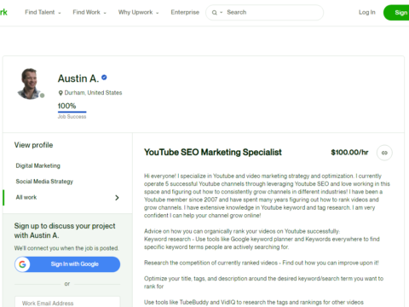Click the search magnifier icon
The width and height of the screenshot is (409, 307).
click(x=215, y=13)
